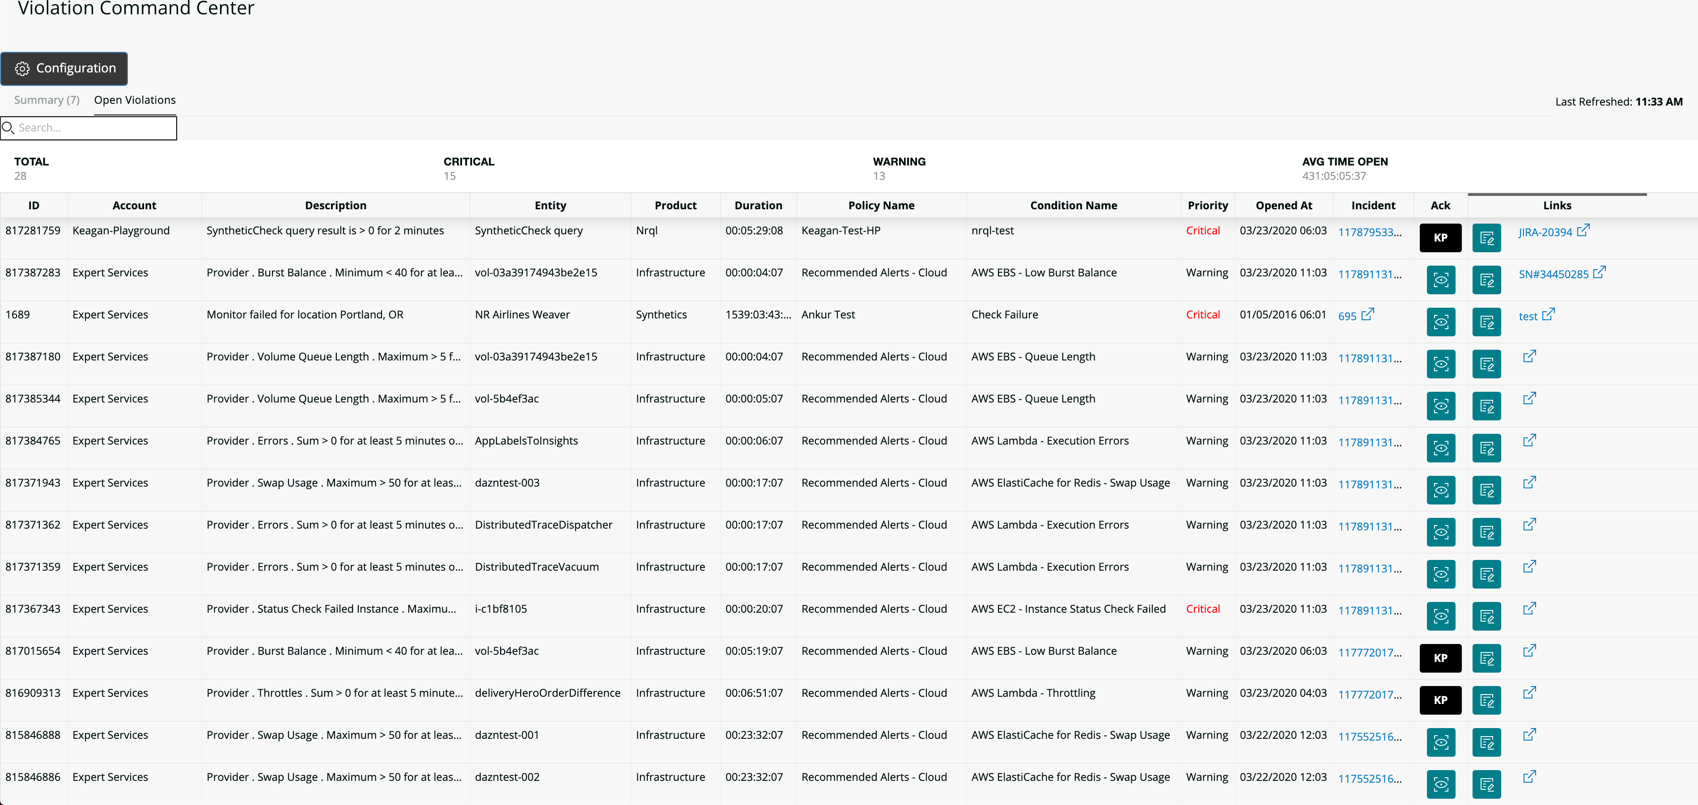The height and width of the screenshot is (805, 1698).
Task: Sort table by Duration column header
Action: click(x=758, y=206)
